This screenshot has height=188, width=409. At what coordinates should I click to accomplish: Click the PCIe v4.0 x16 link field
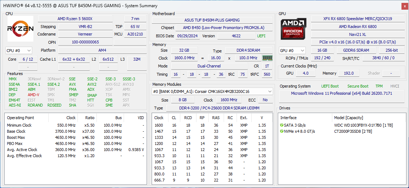pyautogui.click(x=357, y=42)
